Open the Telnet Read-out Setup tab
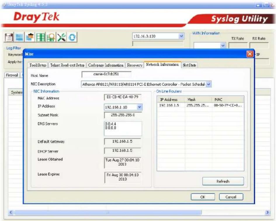The height and width of the screenshot is (221, 276). click(67, 65)
